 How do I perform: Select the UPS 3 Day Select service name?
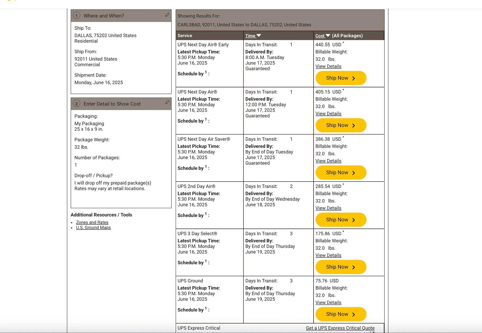(197, 234)
